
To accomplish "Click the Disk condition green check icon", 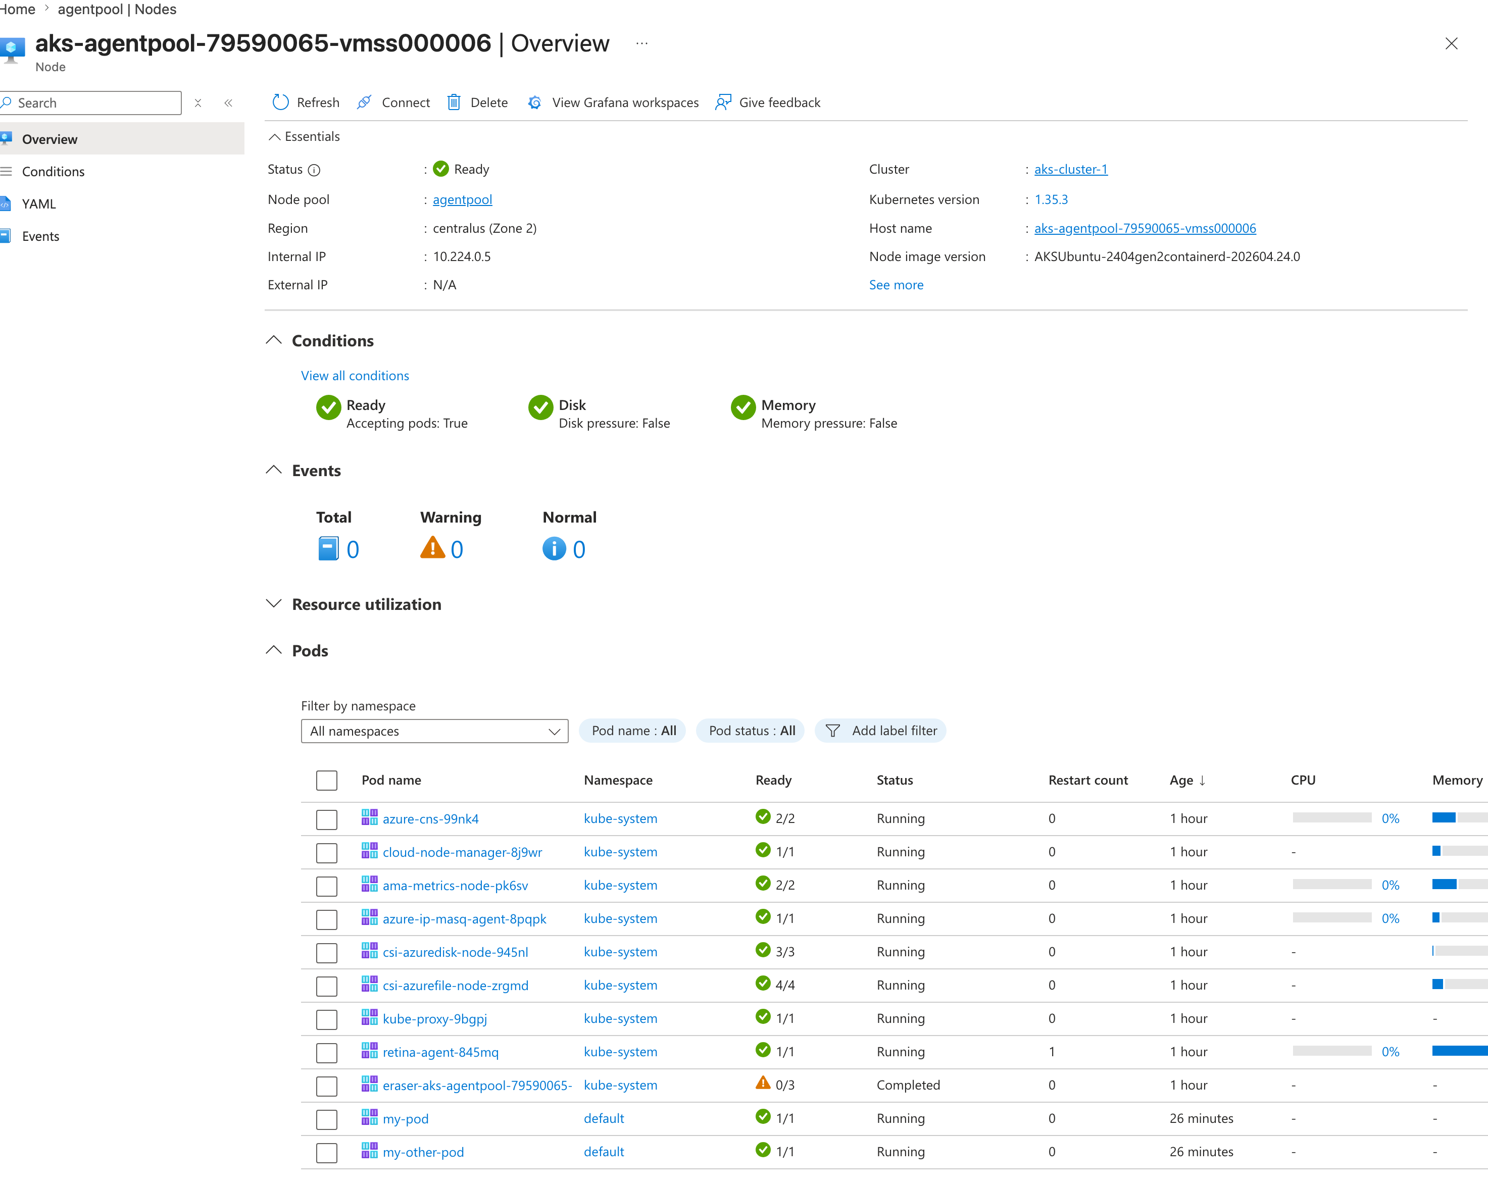I will [x=540, y=407].
